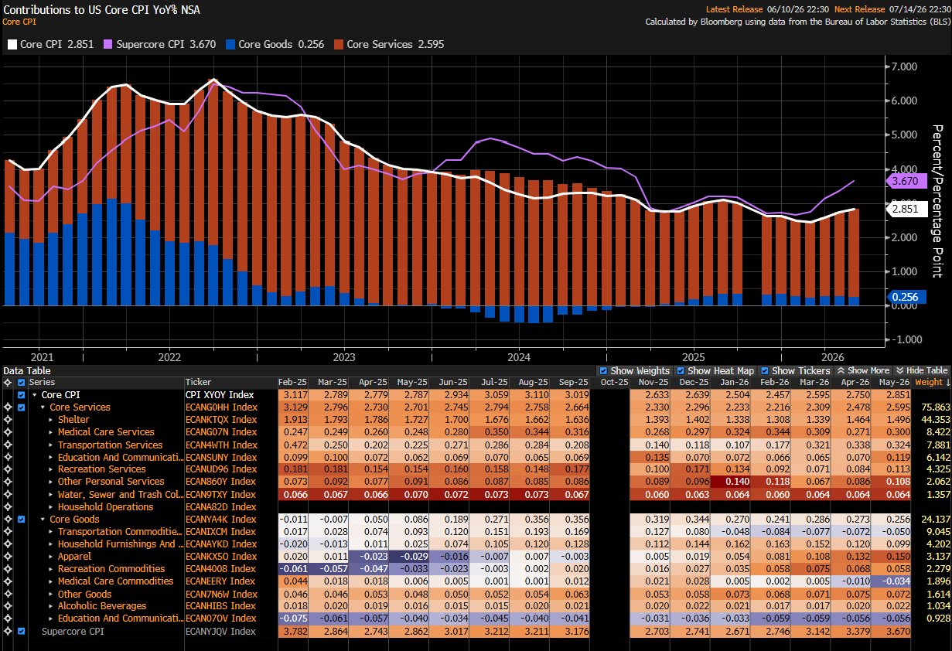Collapse the Core Services tree node
The width and height of the screenshot is (952, 651).
(x=43, y=407)
